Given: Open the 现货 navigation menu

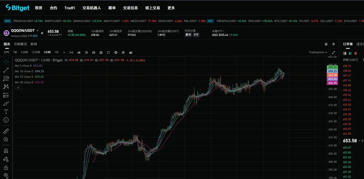Looking at the screenshot, I should [x=39, y=8].
